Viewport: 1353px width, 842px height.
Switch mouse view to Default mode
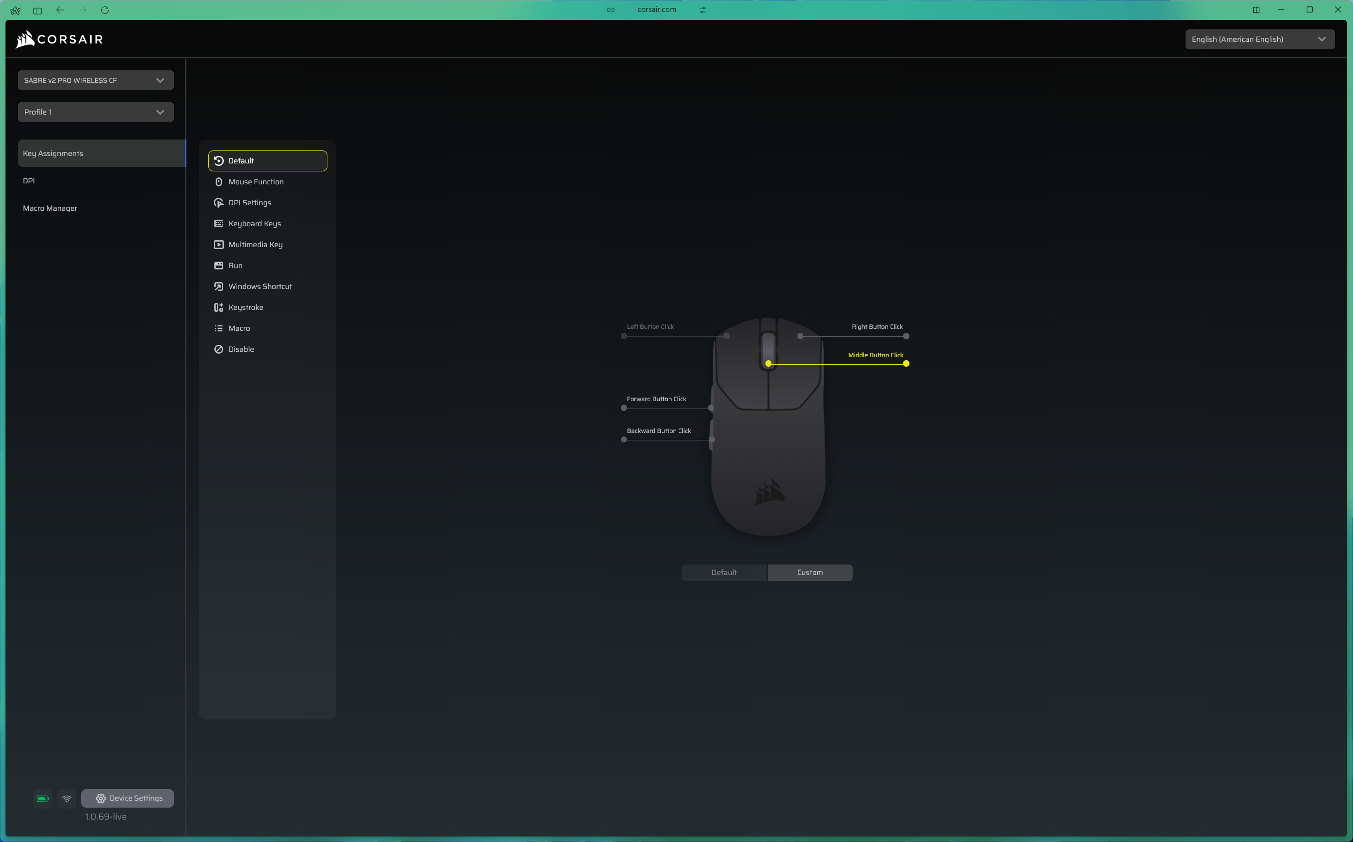pos(724,572)
